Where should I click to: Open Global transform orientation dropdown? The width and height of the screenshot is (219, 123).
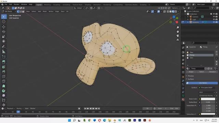pos(79,8)
